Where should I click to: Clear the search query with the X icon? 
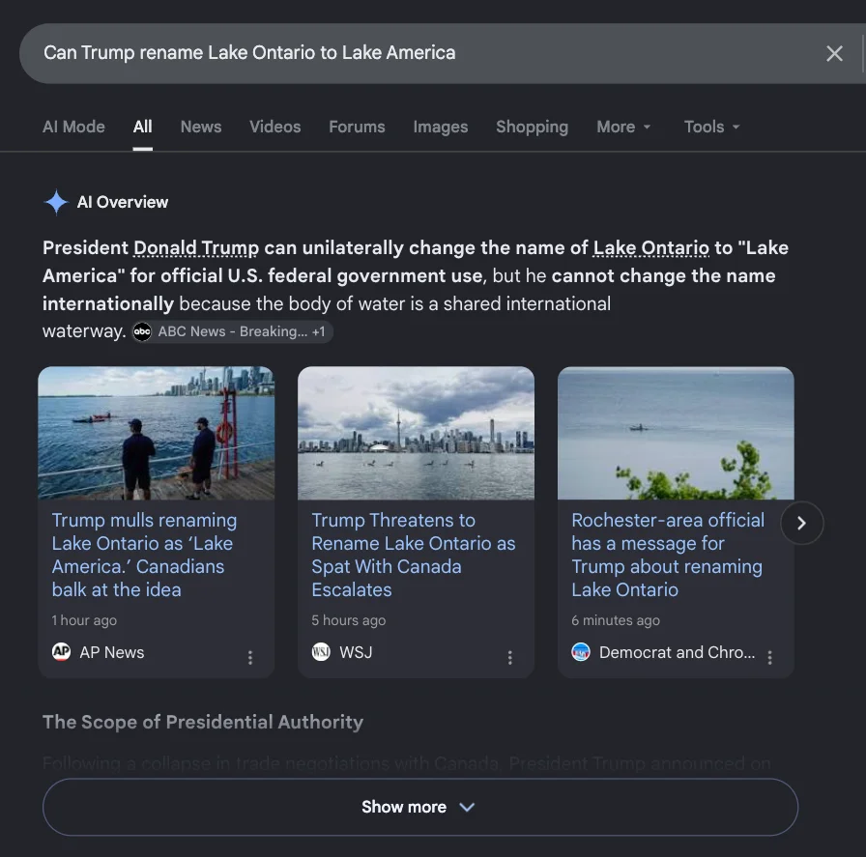click(834, 53)
